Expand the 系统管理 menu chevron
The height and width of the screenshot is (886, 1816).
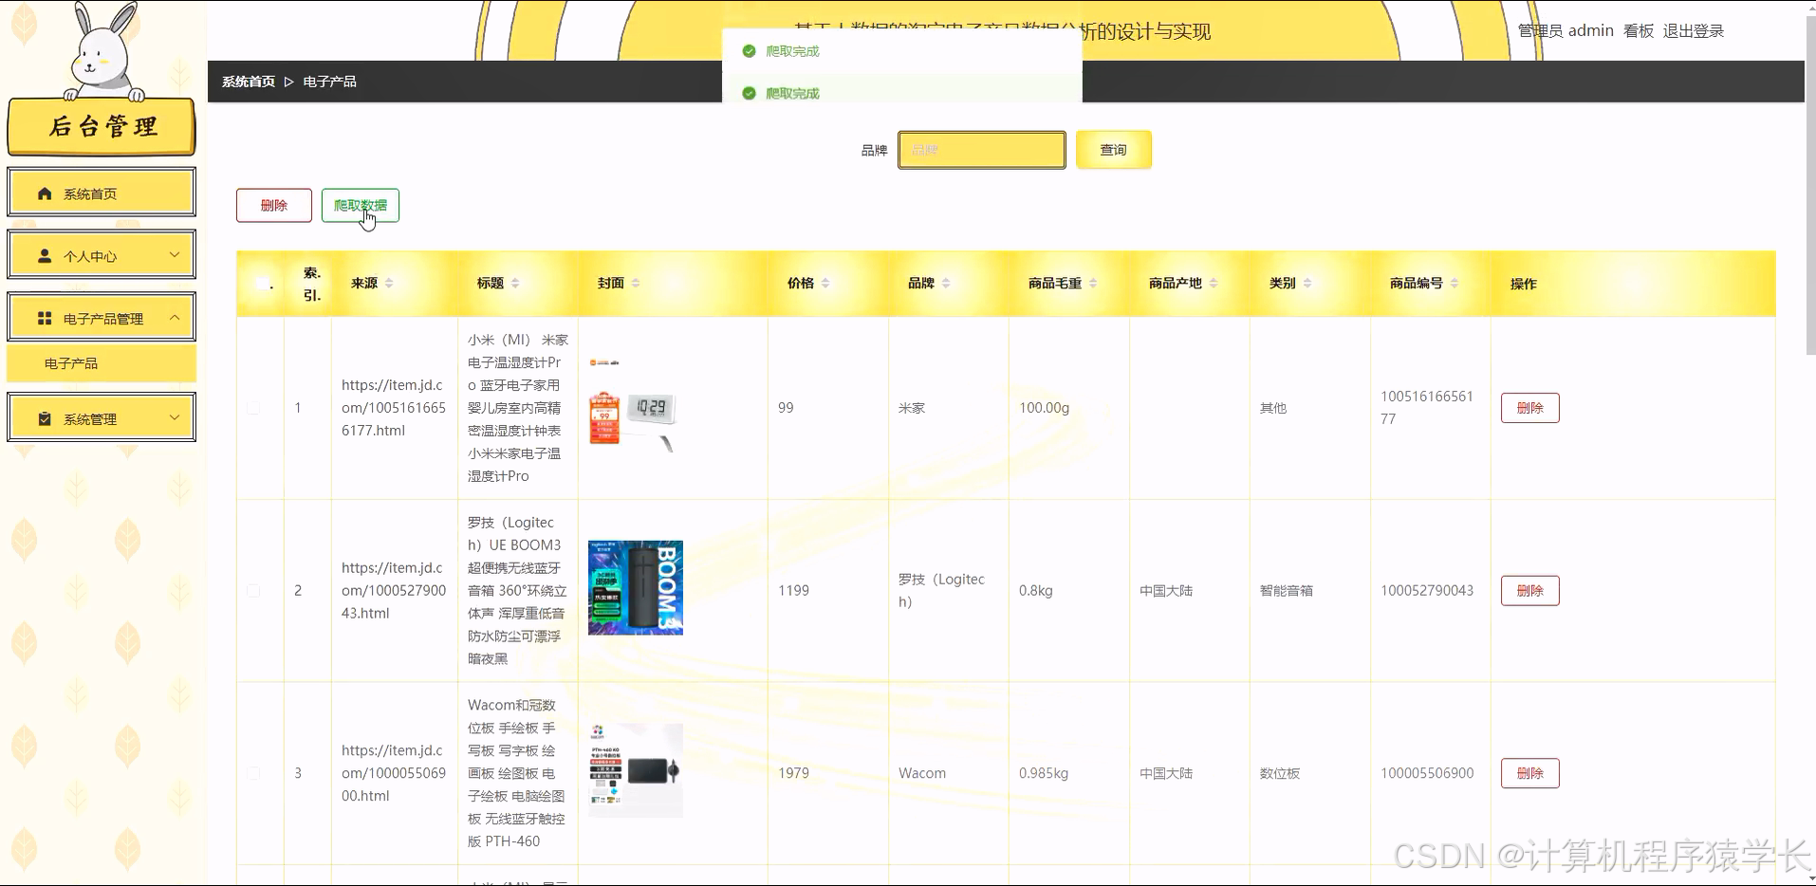tap(175, 417)
